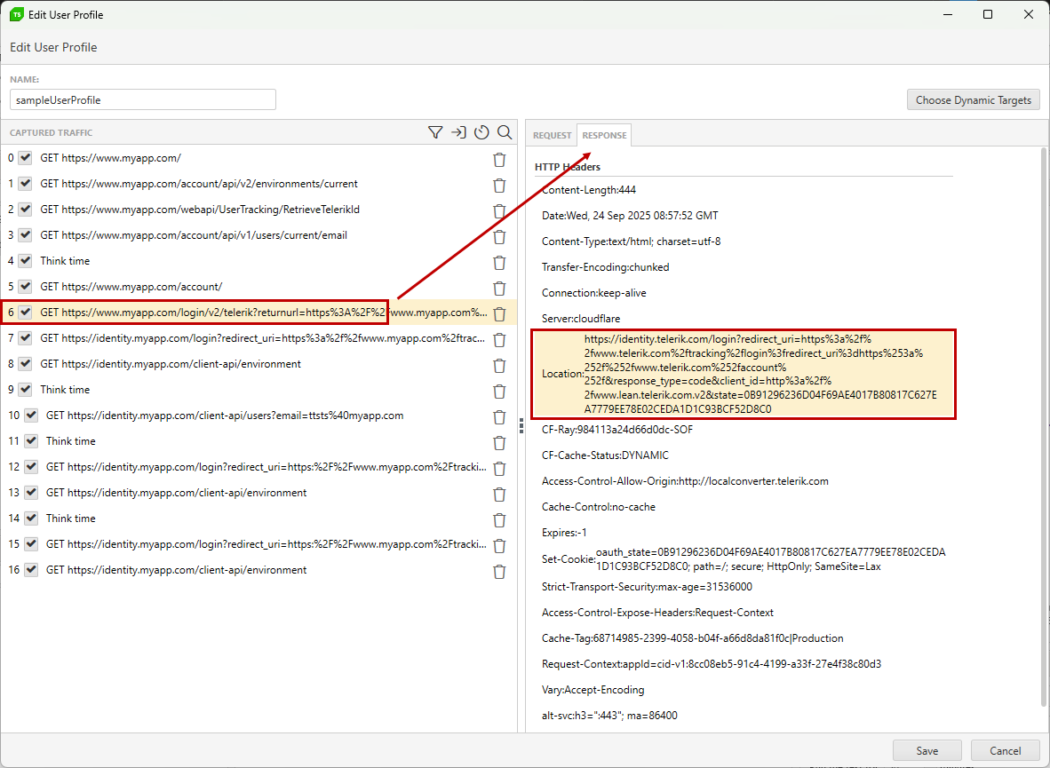Select row 3 users/current/email request
Screen dimensions: 1050x768
(194, 235)
